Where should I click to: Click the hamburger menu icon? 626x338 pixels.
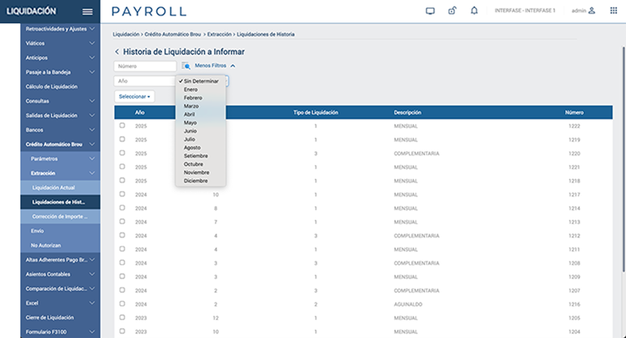[x=88, y=11]
